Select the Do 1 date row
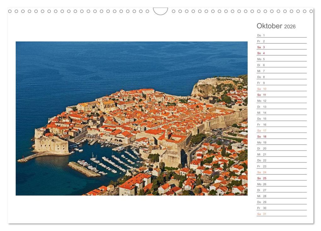 281,36
